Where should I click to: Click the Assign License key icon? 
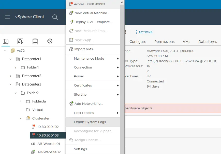(x=71, y=140)
